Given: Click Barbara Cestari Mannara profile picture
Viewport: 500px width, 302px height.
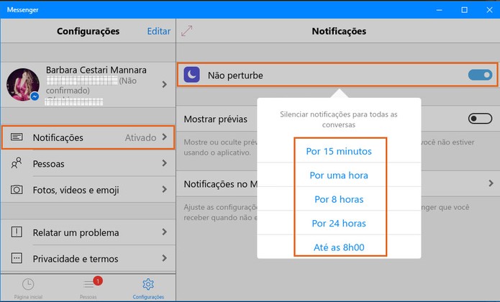Looking at the screenshot, I should (x=23, y=84).
